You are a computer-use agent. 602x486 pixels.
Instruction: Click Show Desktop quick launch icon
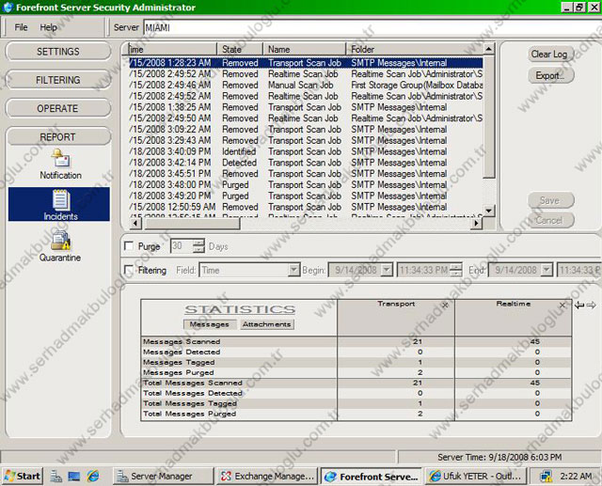click(73, 477)
